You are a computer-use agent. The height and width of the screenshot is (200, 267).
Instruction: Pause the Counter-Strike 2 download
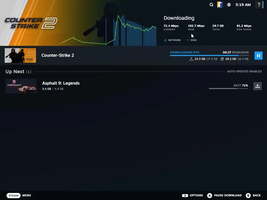(x=258, y=56)
